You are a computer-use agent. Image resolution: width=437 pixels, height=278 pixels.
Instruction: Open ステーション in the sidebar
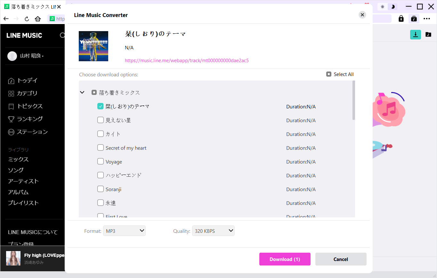pyautogui.click(x=28, y=132)
